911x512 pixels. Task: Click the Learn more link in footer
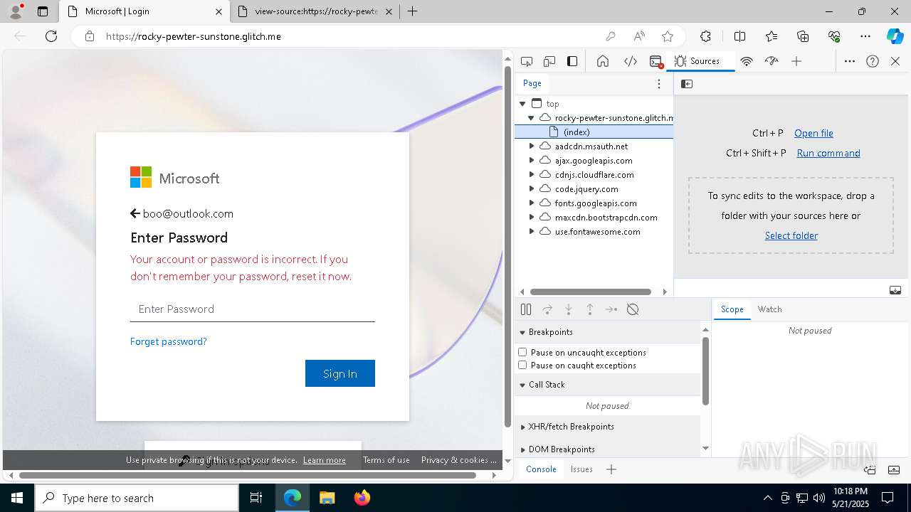point(325,460)
